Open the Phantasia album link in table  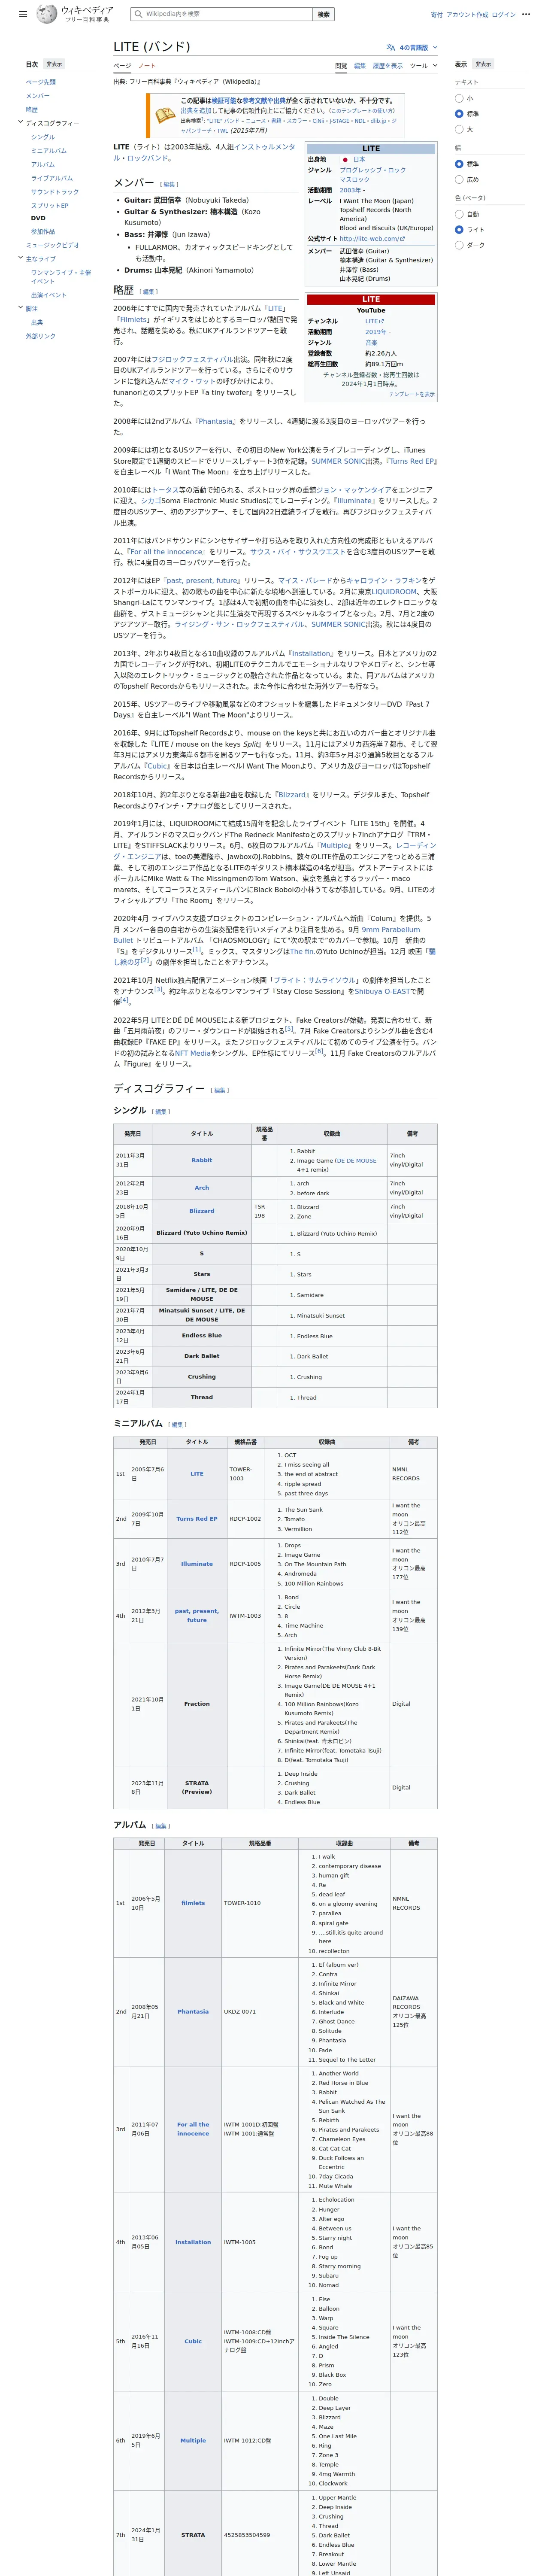click(193, 2011)
